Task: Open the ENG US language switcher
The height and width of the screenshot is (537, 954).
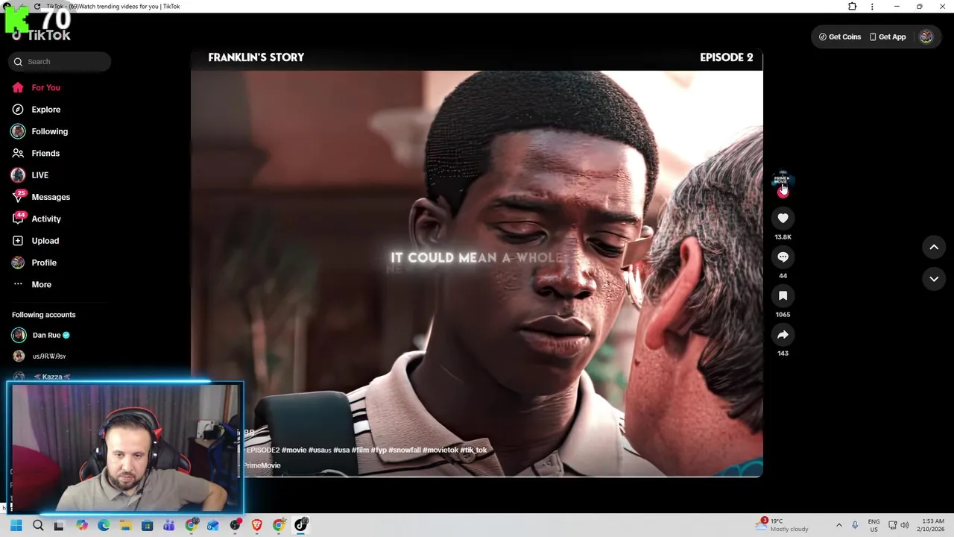Action: pos(874,525)
